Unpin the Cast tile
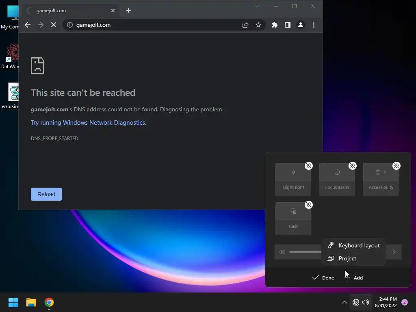This screenshot has width=416, height=312. coord(309,205)
